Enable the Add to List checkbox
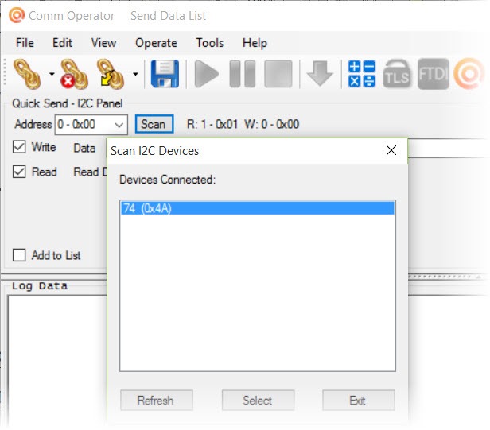 click(x=19, y=255)
